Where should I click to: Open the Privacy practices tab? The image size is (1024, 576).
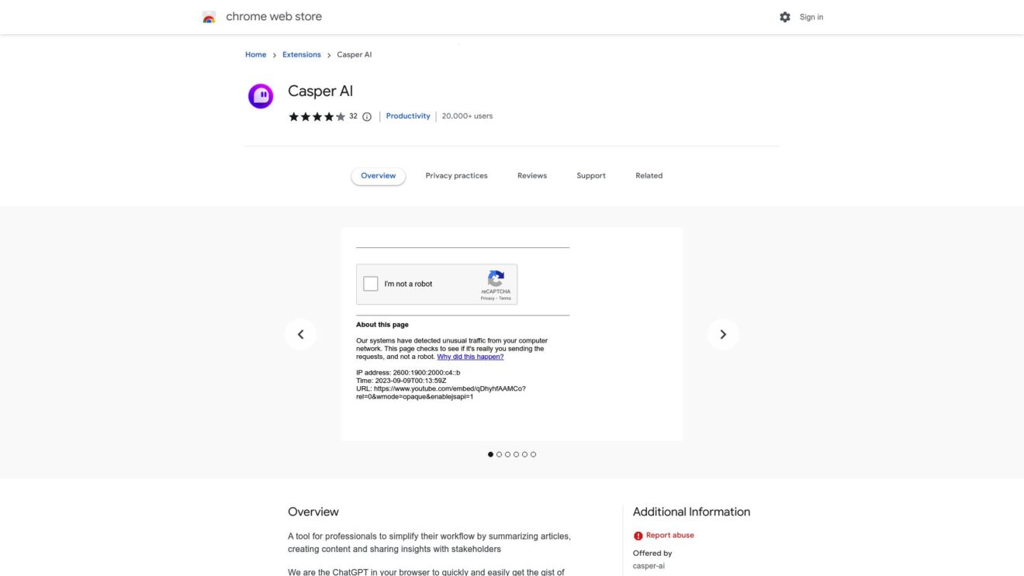456,175
